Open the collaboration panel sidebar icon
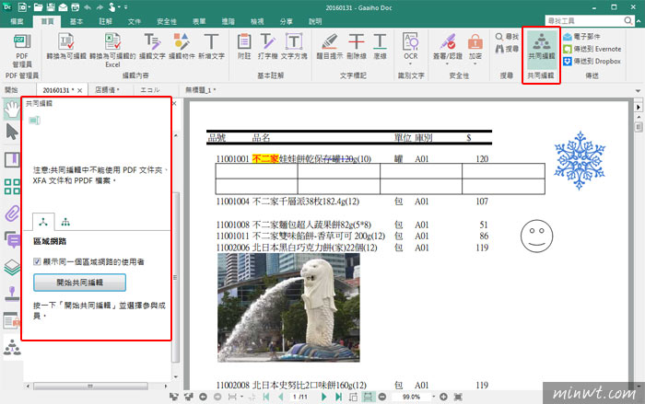This screenshot has width=645, height=404. click(x=12, y=347)
